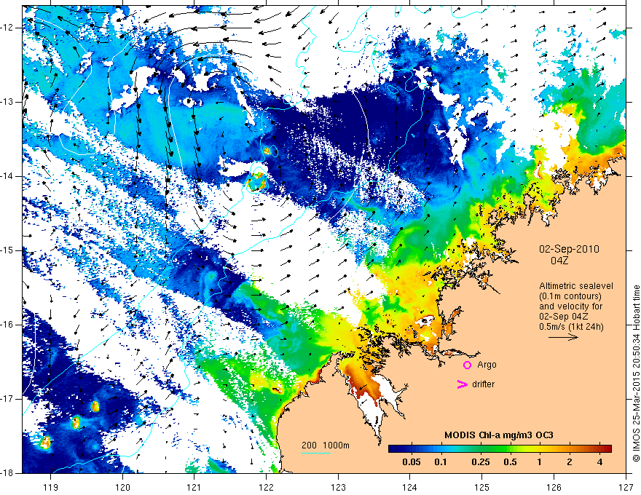This screenshot has width=641, height=495.
Task: Click latitude axis label '-16'
Action: (7, 325)
